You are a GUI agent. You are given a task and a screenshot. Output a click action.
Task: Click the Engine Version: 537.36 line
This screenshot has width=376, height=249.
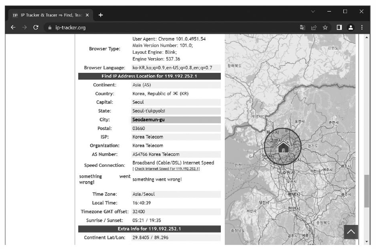(x=156, y=59)
